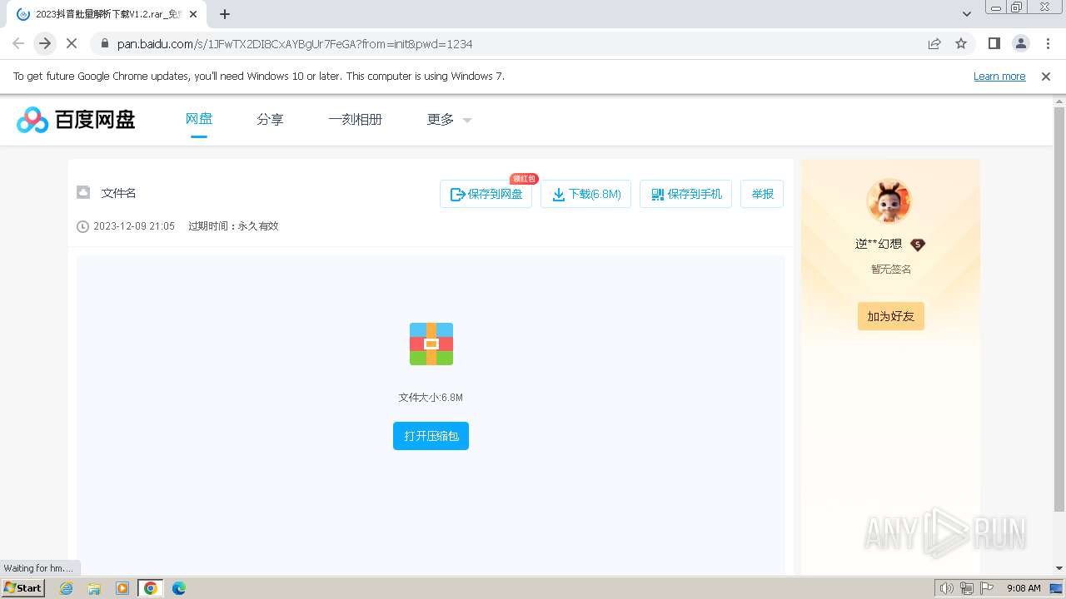The height and width of the screenshot is (599, 1066).
Task: Open the Chrome profile menu
Action: (1020, 43)
